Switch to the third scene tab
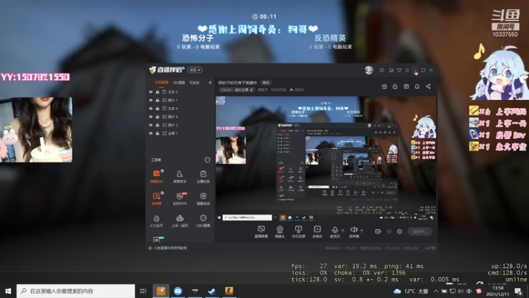The width and height of the screenshot is (529, 298). pos(194,82)
